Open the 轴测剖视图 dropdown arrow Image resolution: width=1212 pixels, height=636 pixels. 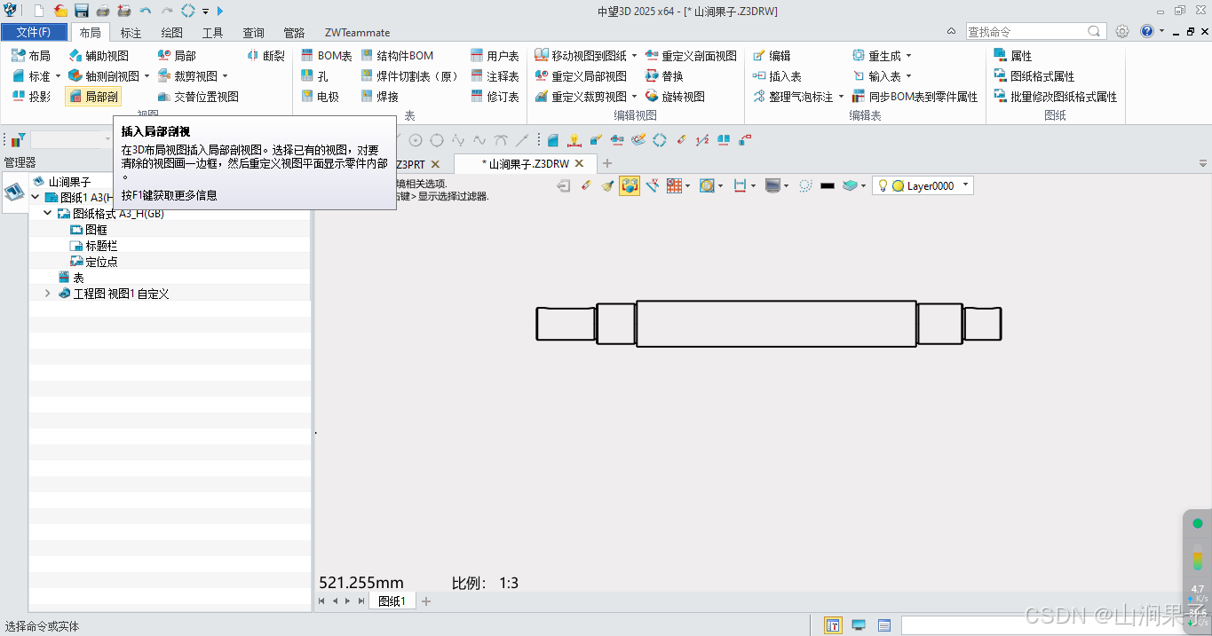tap(147, 76)
